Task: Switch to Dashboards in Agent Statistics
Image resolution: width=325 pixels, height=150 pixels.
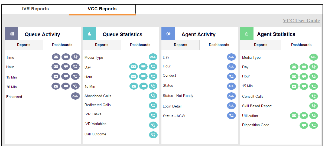Action: click(301, 45)
